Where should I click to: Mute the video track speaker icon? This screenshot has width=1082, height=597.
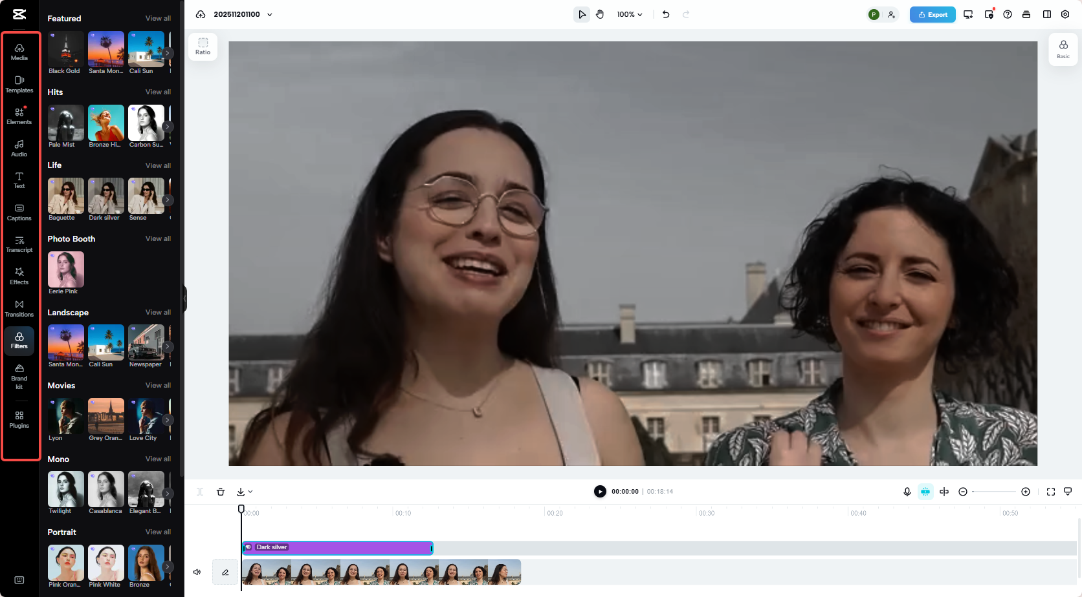[197, 572]
